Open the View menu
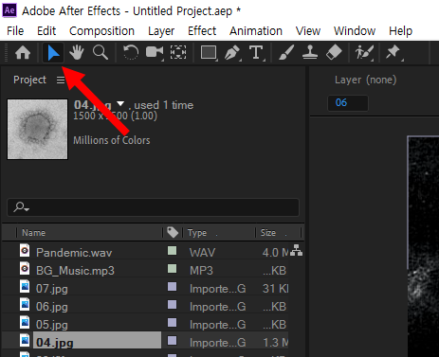 pos(308,31)
